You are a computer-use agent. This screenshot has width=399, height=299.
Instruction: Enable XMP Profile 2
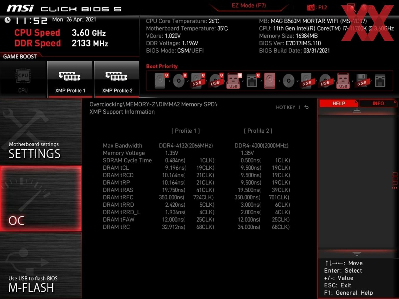coord(117,79)
